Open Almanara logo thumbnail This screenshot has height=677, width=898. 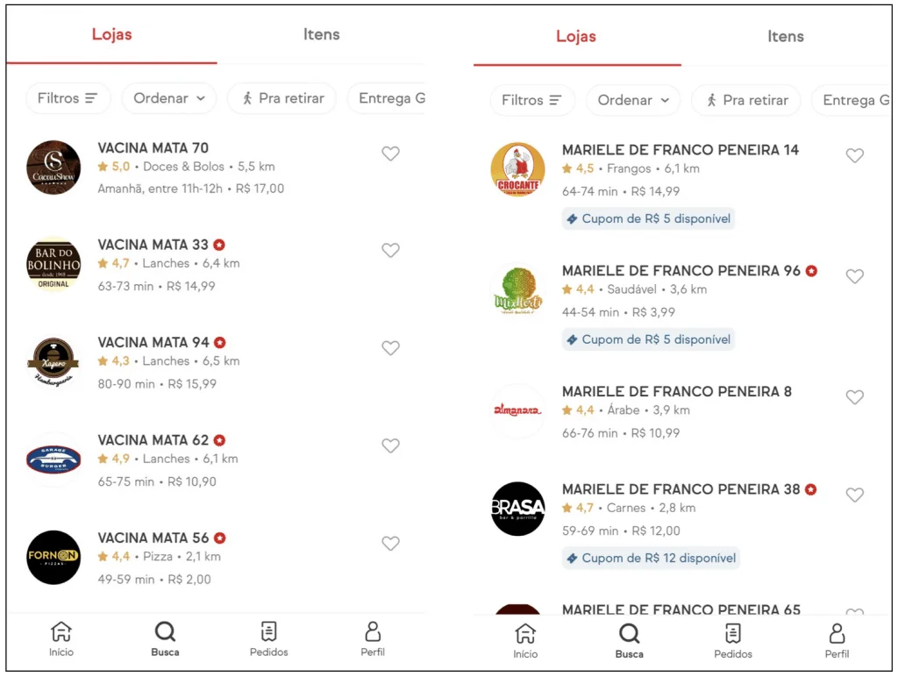click(x=517, y=410)
